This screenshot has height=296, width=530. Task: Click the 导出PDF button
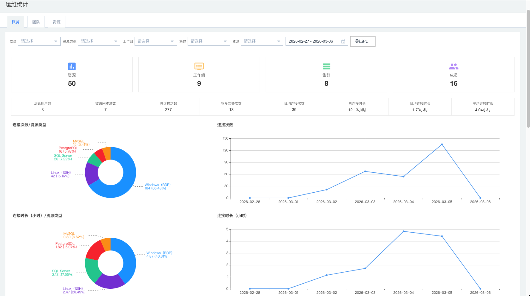tap(363, 41)
